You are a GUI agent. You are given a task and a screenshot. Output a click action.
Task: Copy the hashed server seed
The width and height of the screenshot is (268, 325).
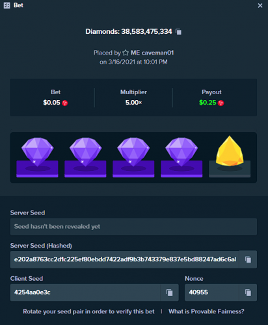coord(248,259)
